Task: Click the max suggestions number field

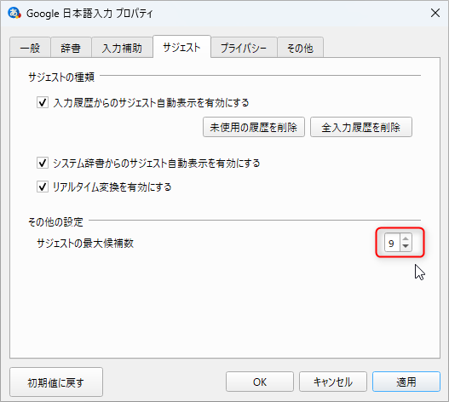Action: pyautogui.click(x=392, y=243)
